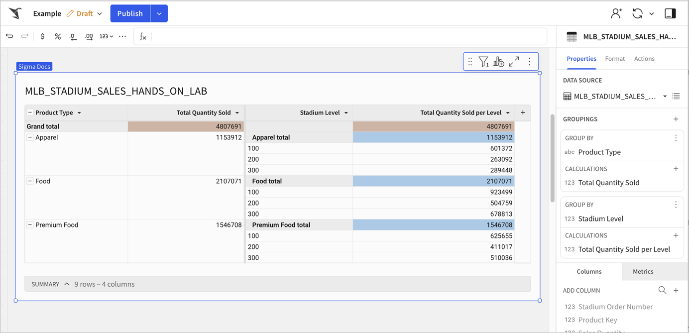Viewport: 689px width, 333px height.
Task: Click the table's vertical scrollbar
Action: [x=552, y=158]
